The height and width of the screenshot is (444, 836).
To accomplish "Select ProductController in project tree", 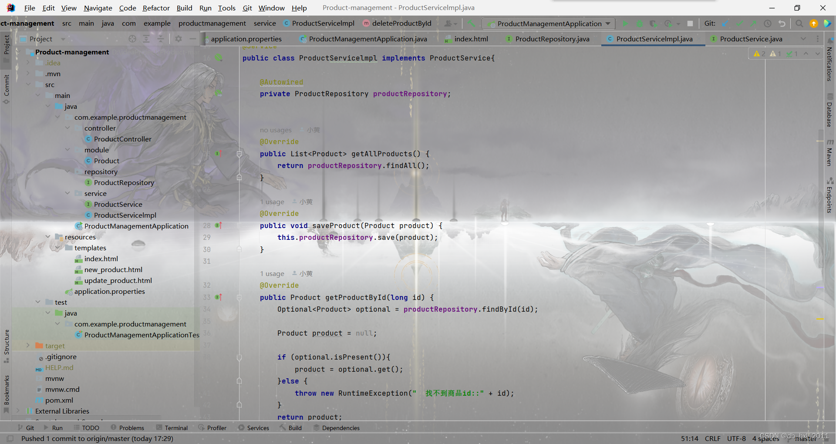I will pyautogui.click(x=122, y=139).
